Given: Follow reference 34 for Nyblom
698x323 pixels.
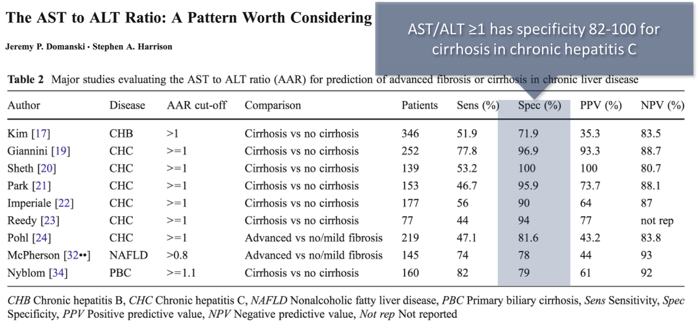Looking at the screenshot, I should 58,272.
